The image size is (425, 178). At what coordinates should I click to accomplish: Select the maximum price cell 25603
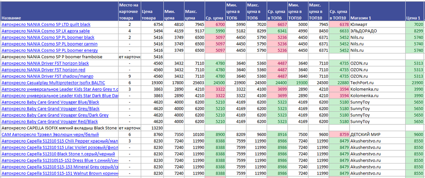click(194, 82)
